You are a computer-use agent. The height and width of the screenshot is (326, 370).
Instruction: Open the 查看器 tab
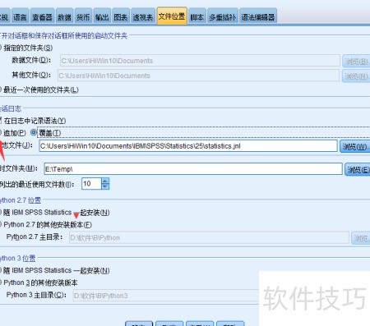42,17
